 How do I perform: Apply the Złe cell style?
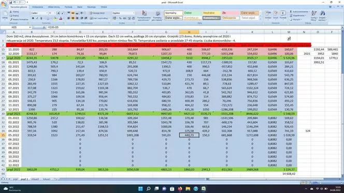(230, 13)
